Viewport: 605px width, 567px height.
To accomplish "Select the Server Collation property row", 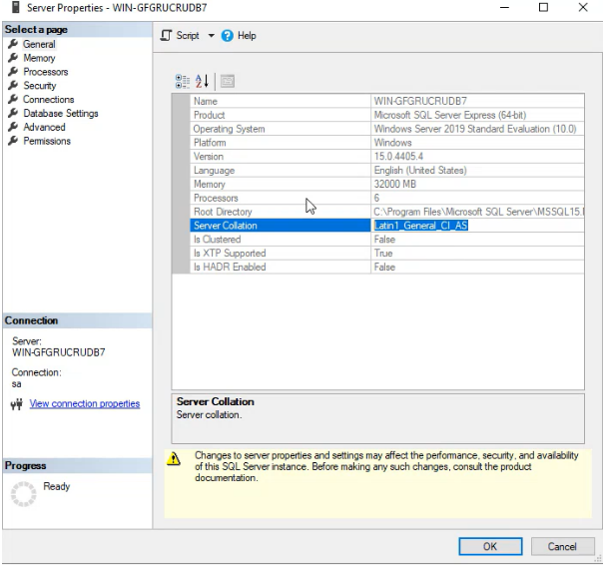I will [x=387, y=226].
